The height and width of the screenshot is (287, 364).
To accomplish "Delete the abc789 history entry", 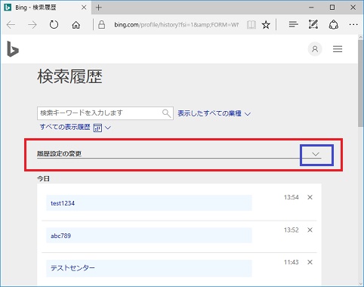I will [x=310, y=230].
